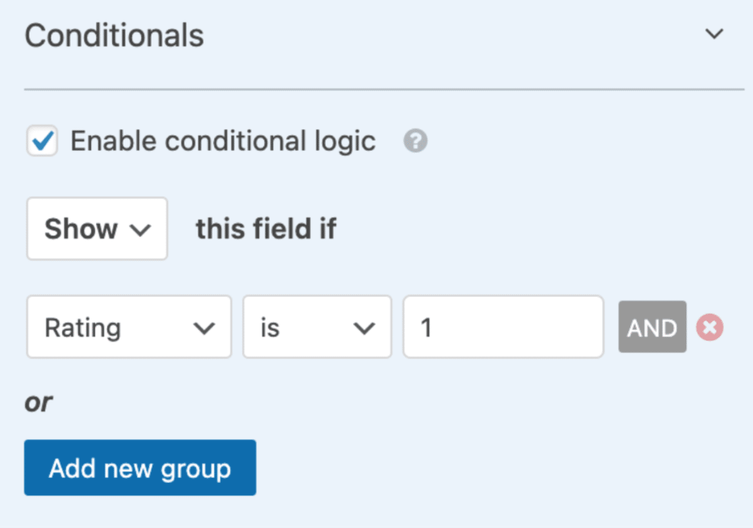Click the arrow in the "is" dropdown
753x528 pixels.
coord(364,328)
